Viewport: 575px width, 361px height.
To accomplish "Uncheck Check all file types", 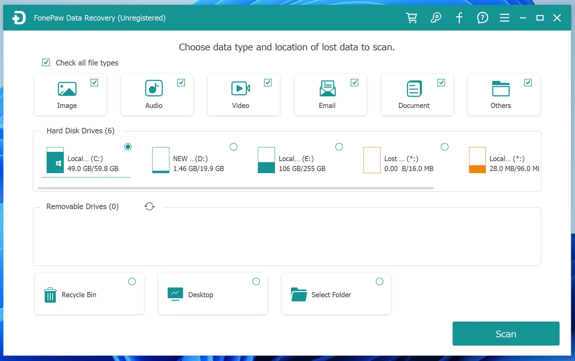I will pos(46,62).
